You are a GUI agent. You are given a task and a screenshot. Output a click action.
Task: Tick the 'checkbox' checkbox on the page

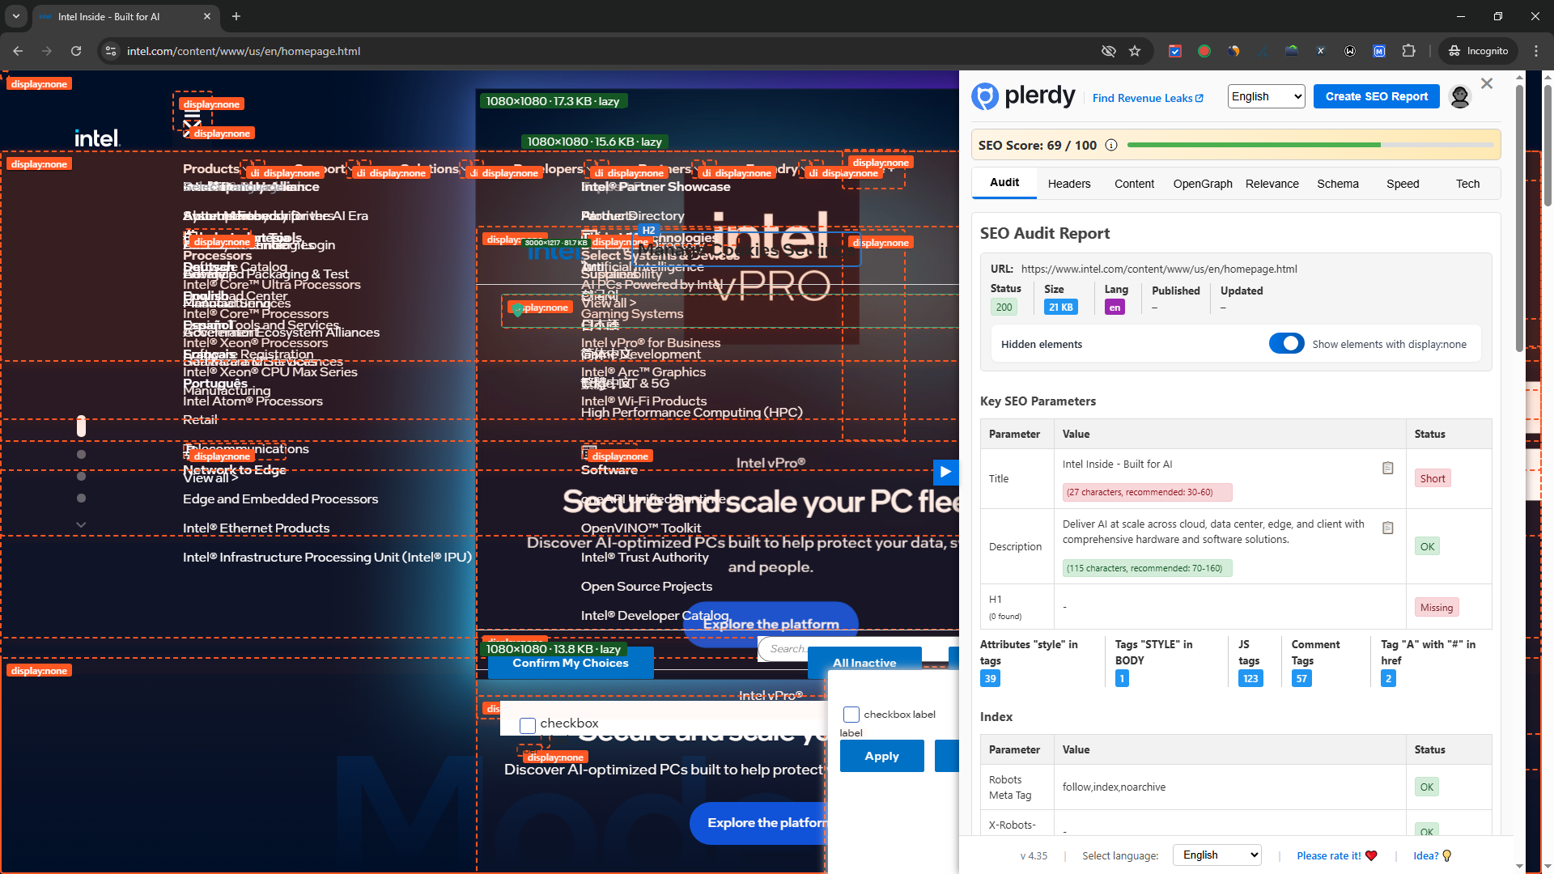(x=528, y=725)
